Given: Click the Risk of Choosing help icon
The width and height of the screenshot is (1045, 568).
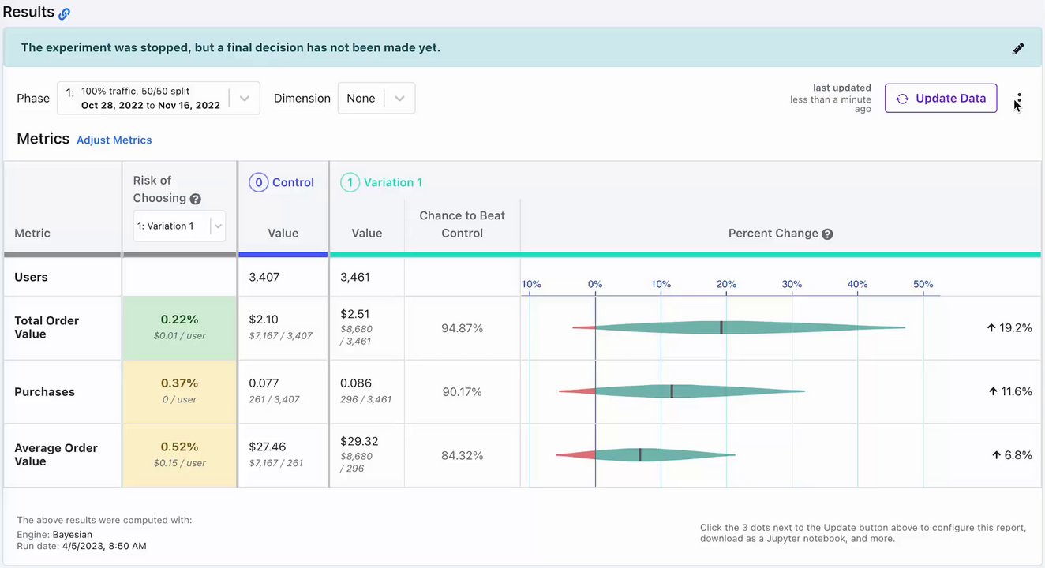Looking at the screenshot, I should (x=196, y=199).
